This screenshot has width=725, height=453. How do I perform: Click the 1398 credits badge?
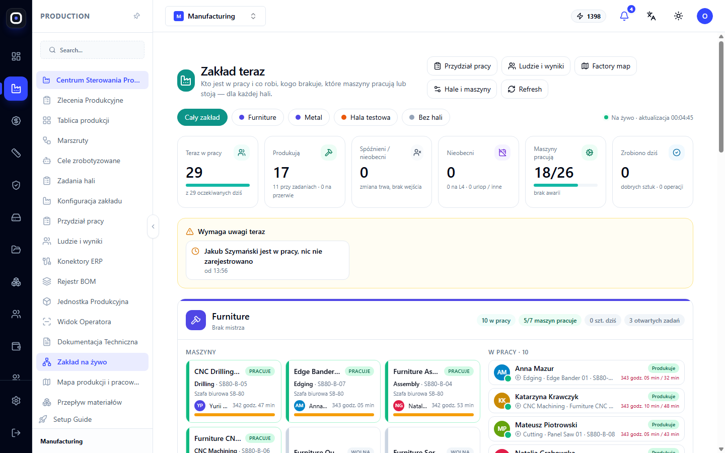click(589, 16)
